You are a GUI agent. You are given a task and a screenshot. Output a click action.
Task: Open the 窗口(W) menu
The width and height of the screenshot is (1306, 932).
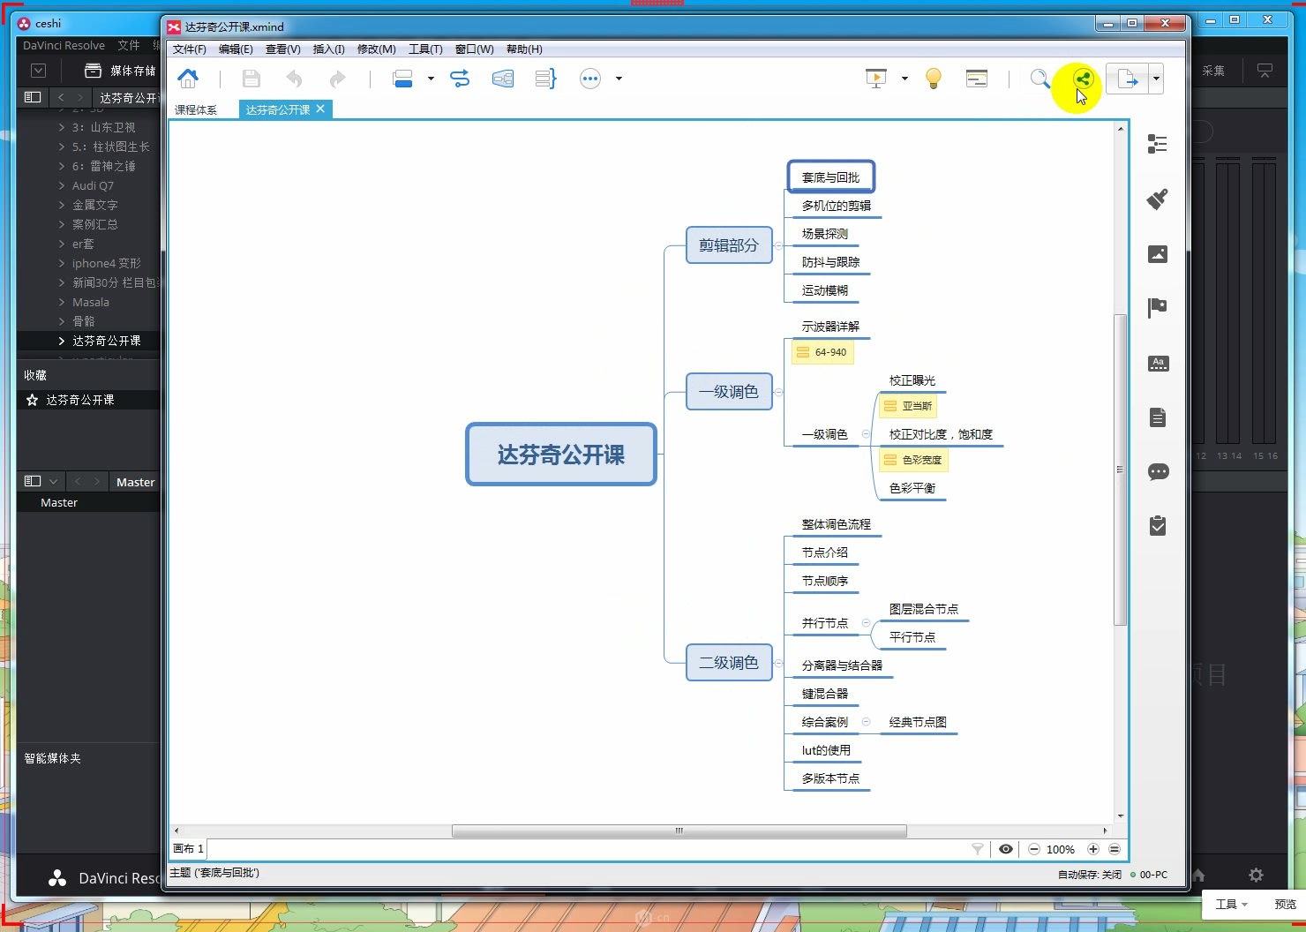click(x=475, y=49)
